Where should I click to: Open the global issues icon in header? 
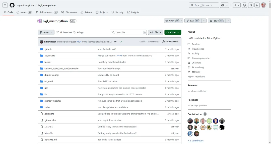point(244,5)
